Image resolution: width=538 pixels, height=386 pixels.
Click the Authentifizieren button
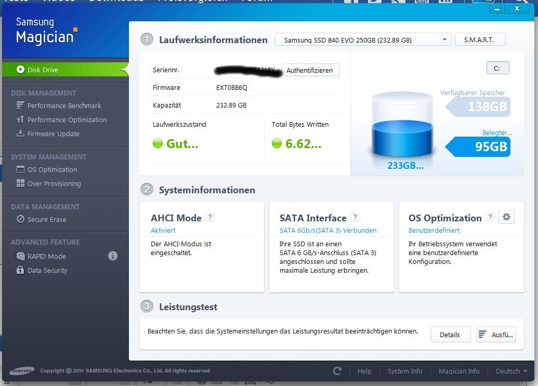[310, 70]
